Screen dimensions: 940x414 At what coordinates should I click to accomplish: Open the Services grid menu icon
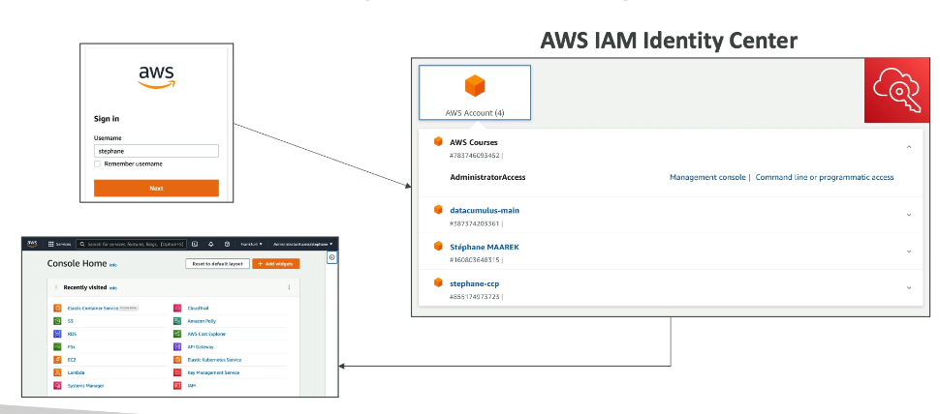coord(51,244)
